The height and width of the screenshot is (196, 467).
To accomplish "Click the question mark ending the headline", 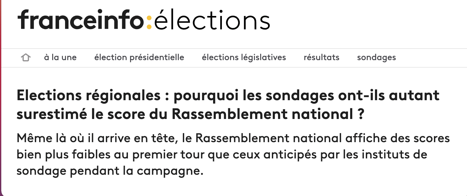I will 361,115.
